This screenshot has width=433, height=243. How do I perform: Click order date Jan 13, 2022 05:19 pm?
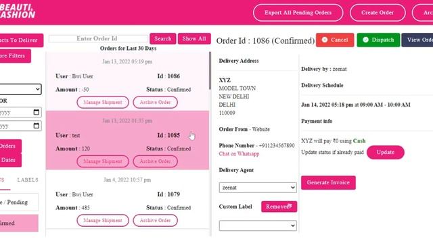(127, 61)
